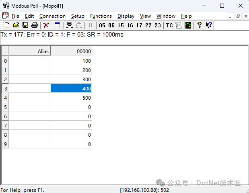Open function 05 write single coil
This screenshot has width=249, height=193.
pyautogui.click(x=102, y=25)
